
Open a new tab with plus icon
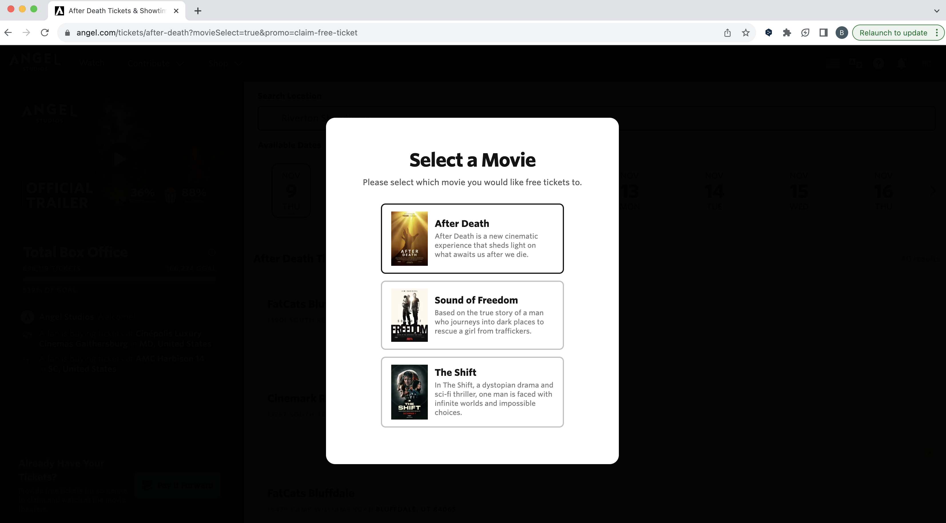pyautogui.click(x=198, y=11)
